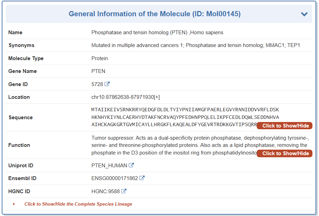Toggle Show/Hide button on Function row
Screen dimensions: 319x216
[x=284, y=153]
